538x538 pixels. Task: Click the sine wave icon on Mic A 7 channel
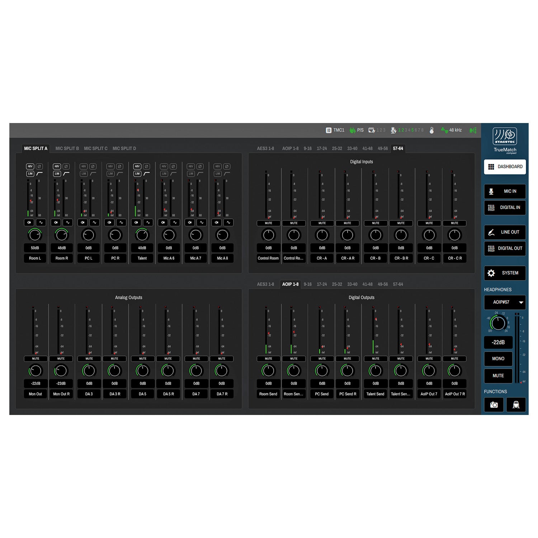tap(202, 222)
